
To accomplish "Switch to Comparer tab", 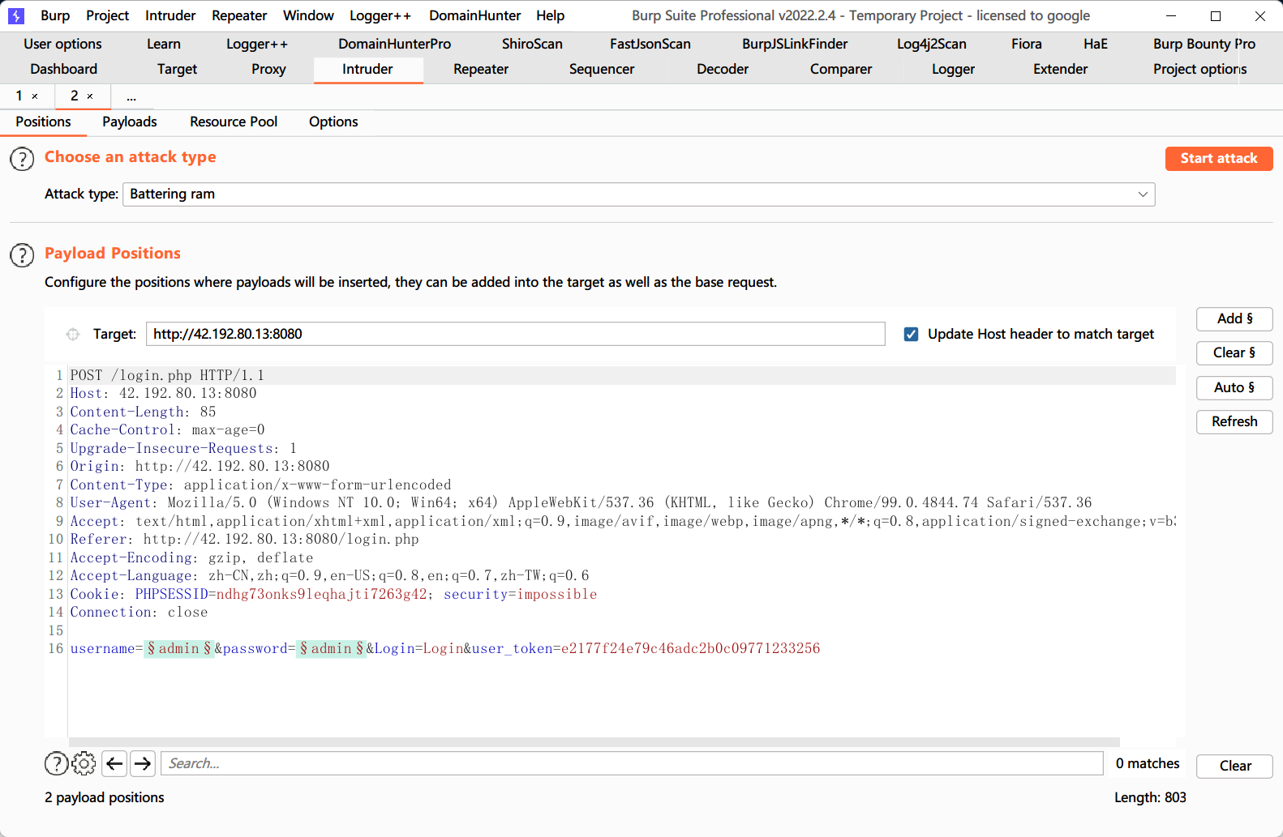I will 841,69.
